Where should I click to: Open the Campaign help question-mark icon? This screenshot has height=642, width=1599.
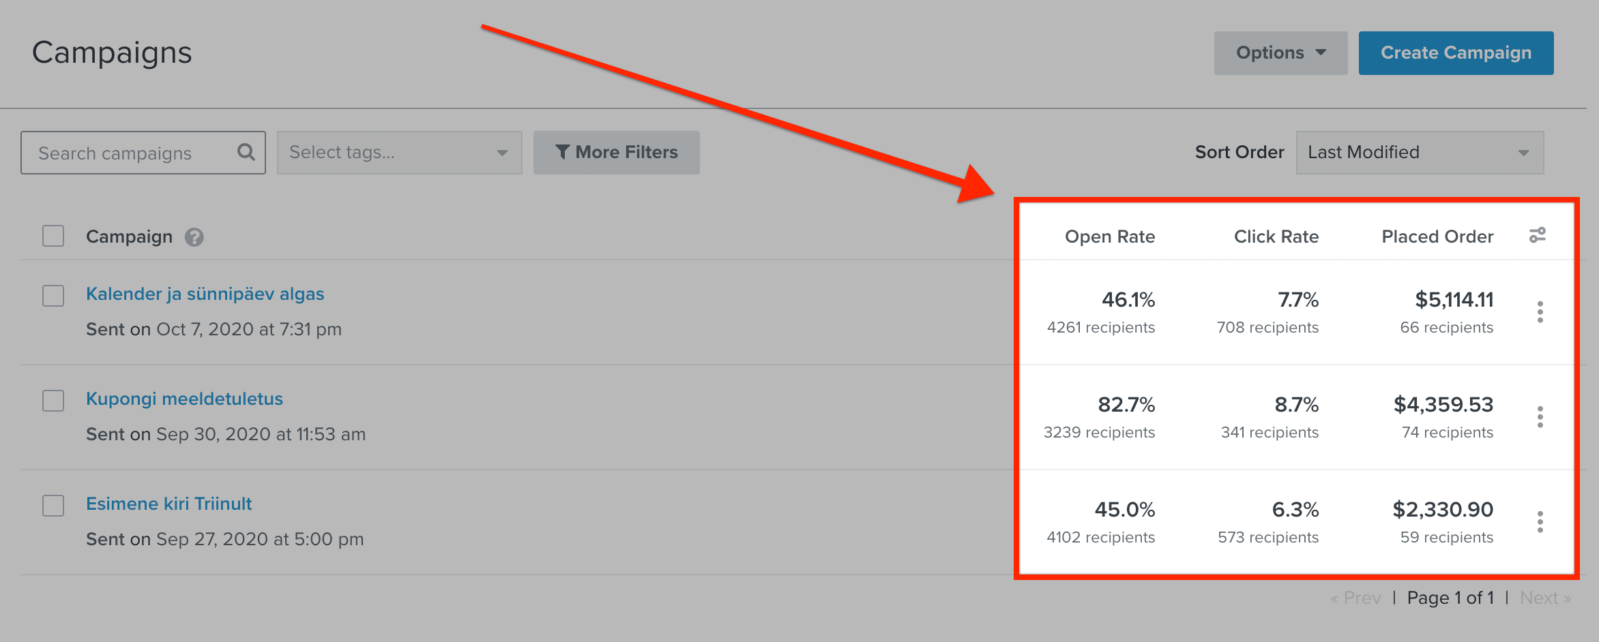(194, 237)
